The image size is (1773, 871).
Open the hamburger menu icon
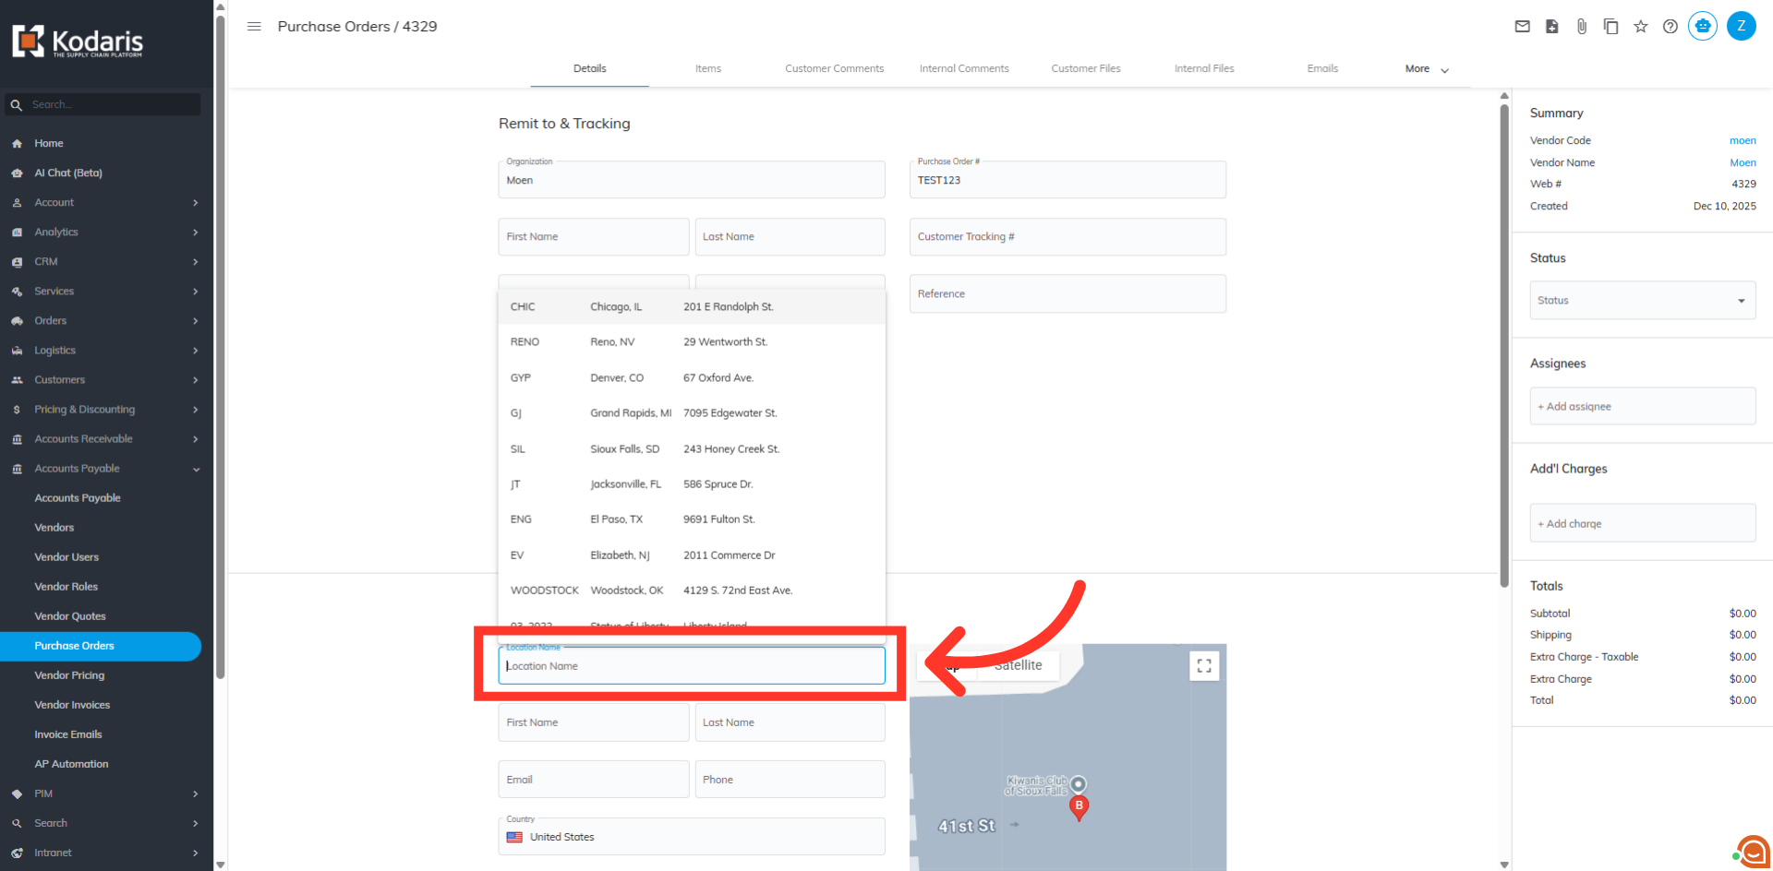pos(254,27)
